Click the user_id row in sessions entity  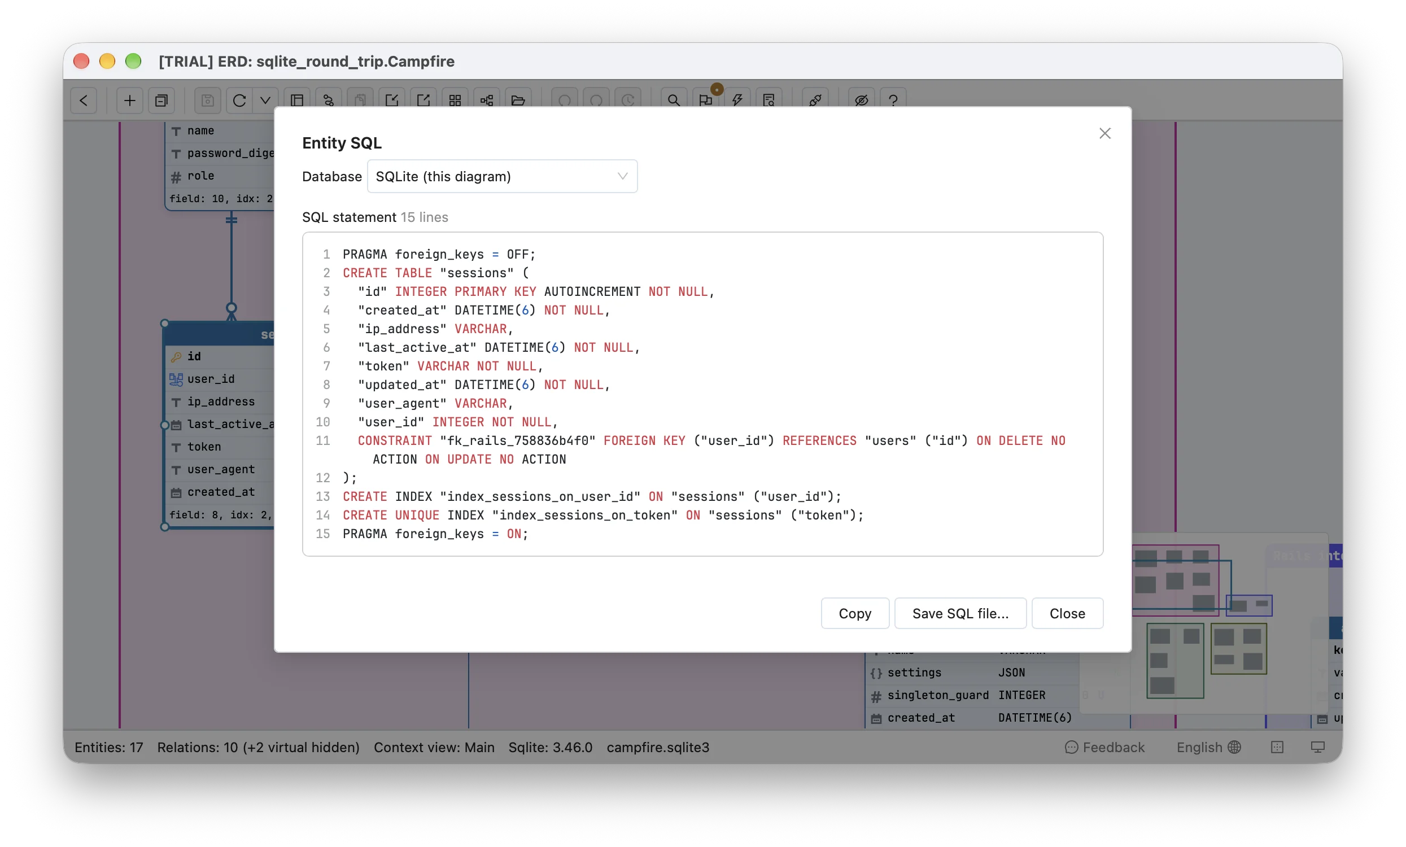(220, 379)
